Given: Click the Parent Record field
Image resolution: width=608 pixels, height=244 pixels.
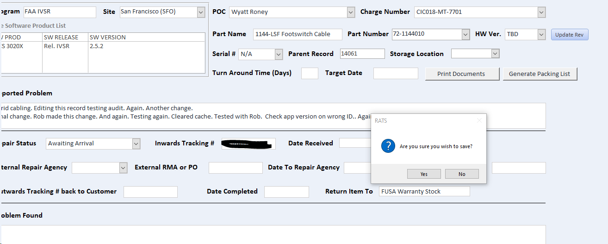Looking at the screenshot, I should click(x=362, y=54).
